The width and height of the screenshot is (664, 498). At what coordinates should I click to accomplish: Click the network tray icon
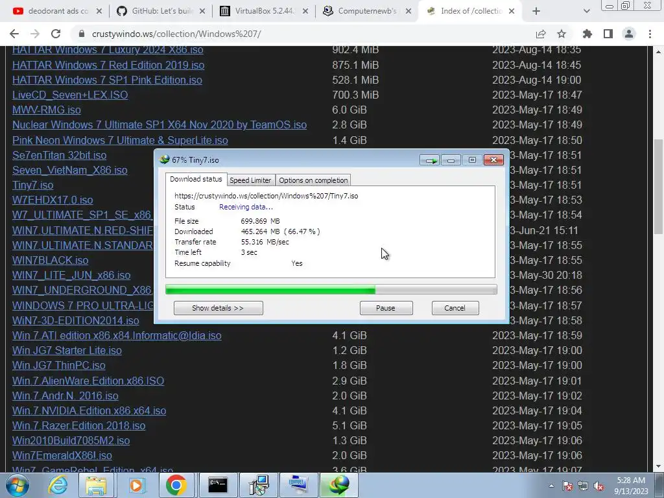coord(583,486)
